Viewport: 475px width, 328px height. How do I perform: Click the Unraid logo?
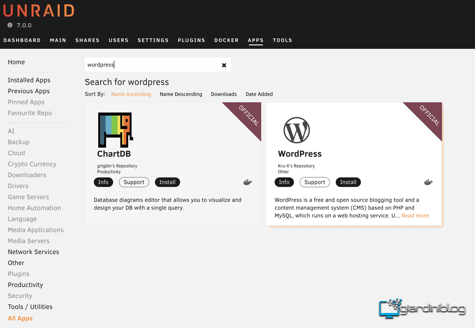[39, 11]
